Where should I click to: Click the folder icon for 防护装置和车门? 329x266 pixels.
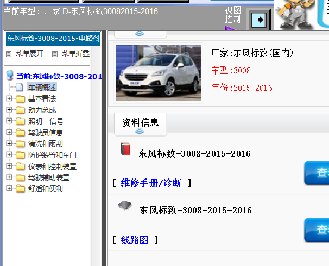coord(20,155)
